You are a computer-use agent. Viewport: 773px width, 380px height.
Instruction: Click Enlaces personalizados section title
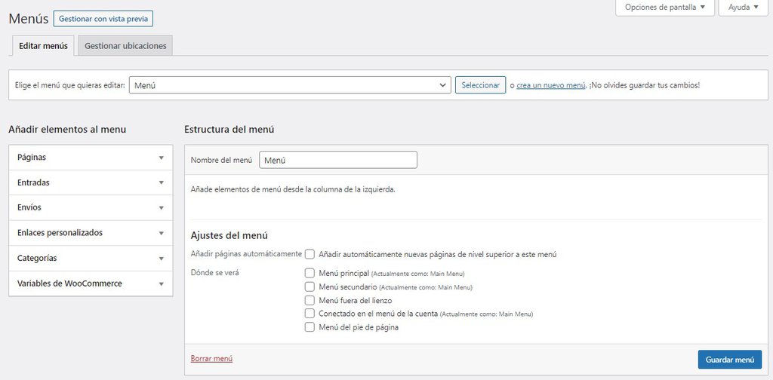click(60, 233)
